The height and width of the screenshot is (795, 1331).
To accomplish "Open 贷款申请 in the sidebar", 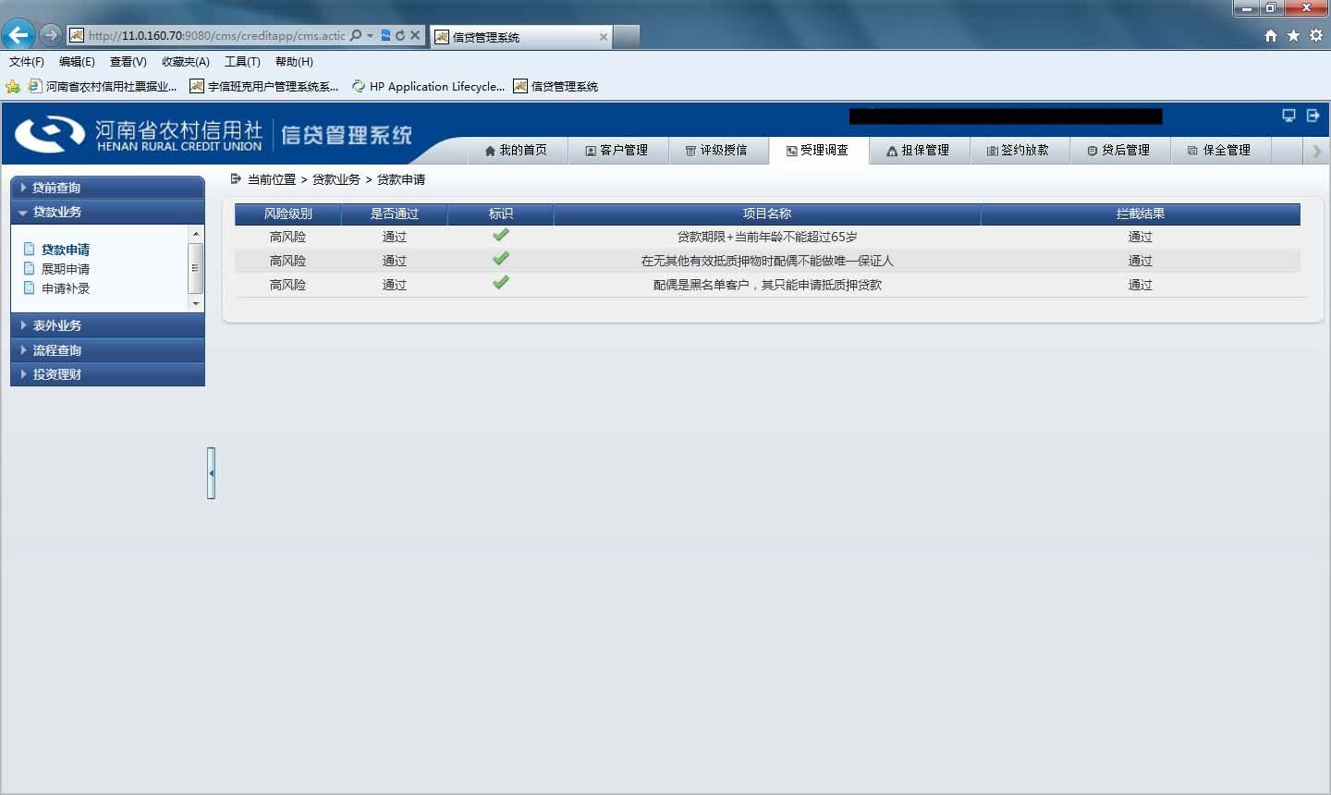I will pyautogui.click(x=65, y=250).
